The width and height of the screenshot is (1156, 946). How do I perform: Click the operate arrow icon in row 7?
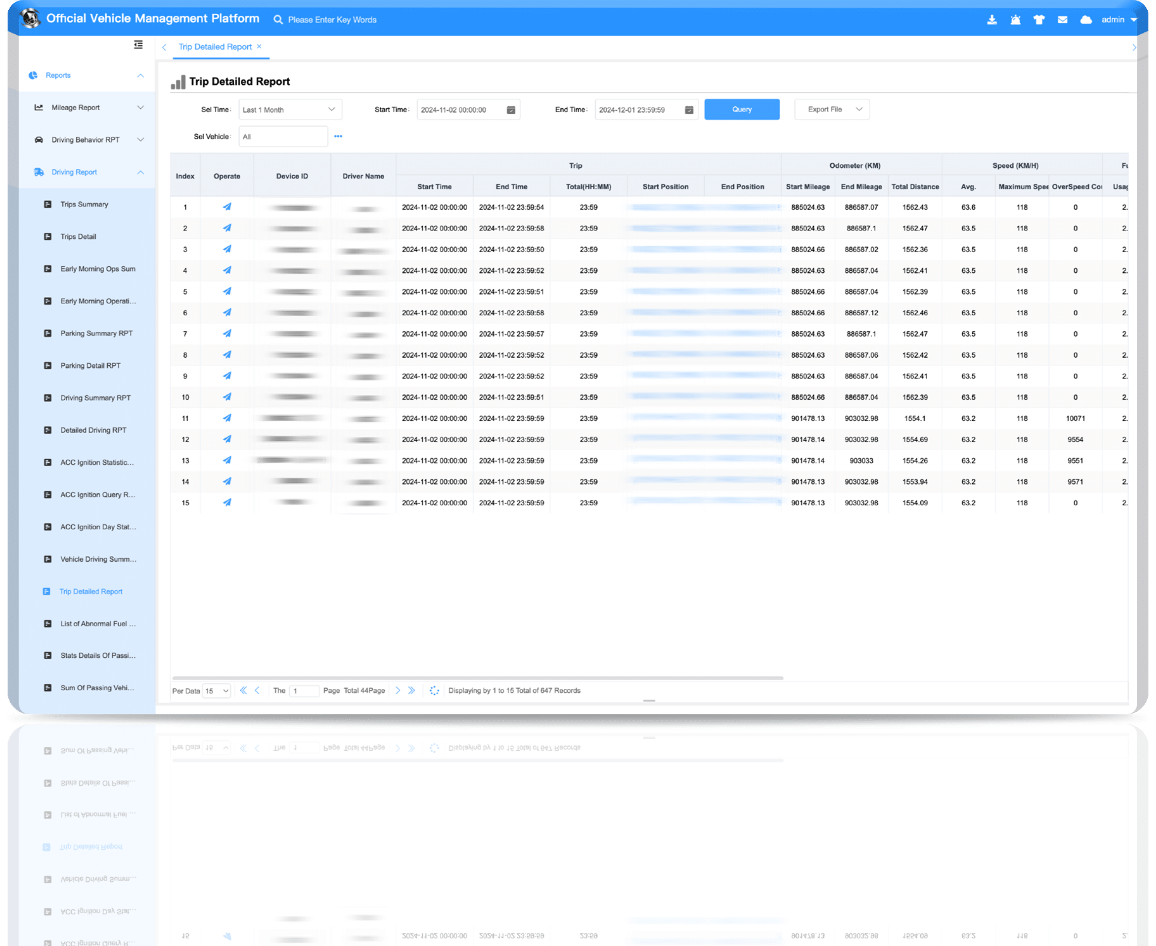pos(227,334)
